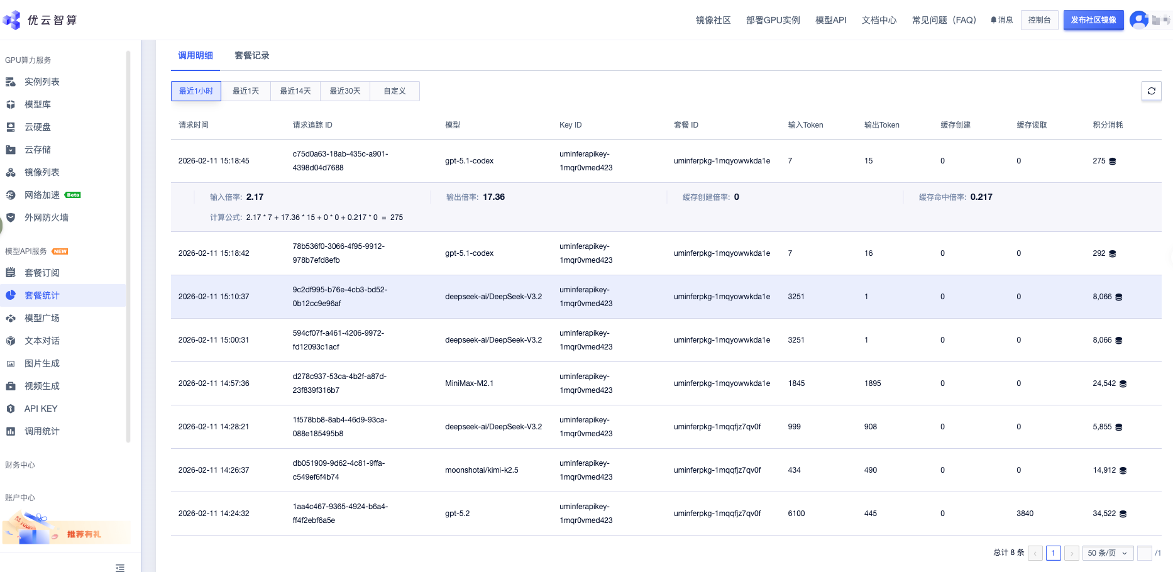Select the 最近14天 time filter
1173x572 pixels.
[295, 91]
